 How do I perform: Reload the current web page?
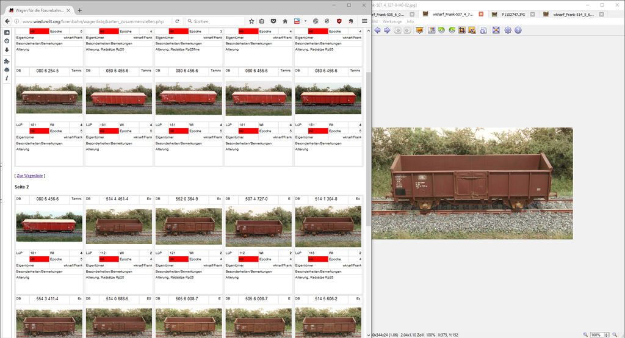pyautogui.click(x=177, y=21)
